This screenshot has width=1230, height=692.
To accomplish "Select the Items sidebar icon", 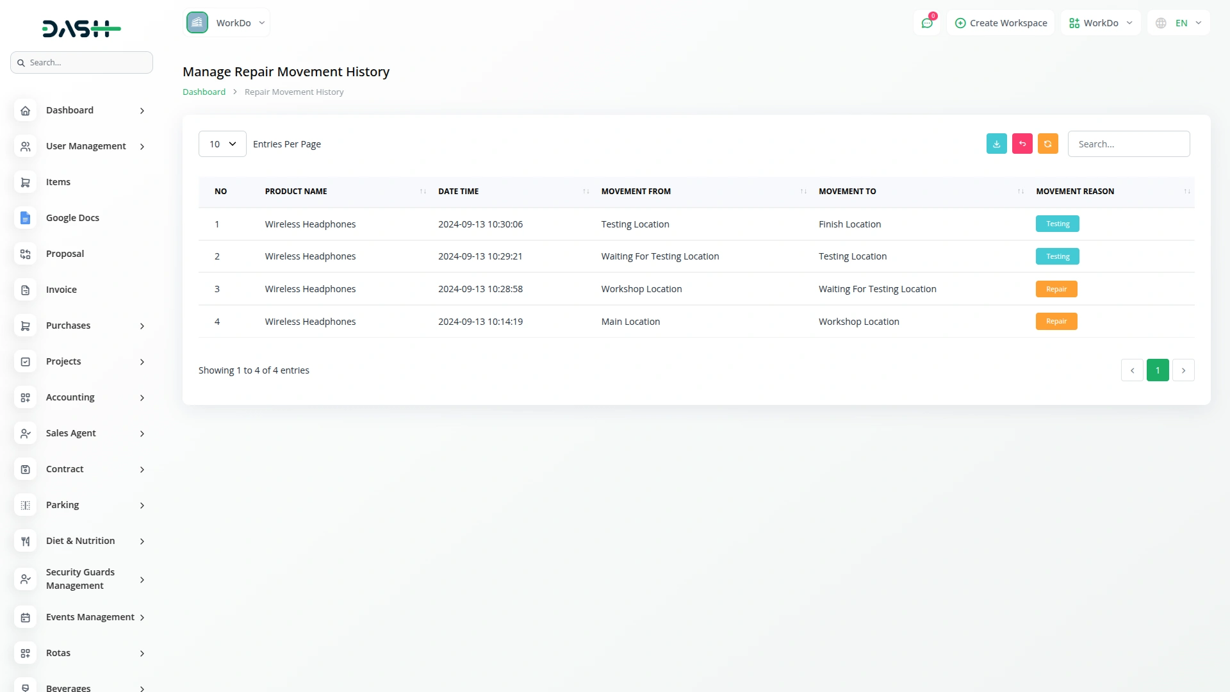I will tap(25, 183).
